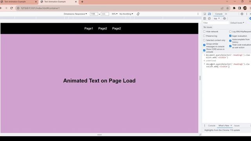The image size is (251, 141).
Task: Disable Group similar messages in console
Action: tap(204, 45)
